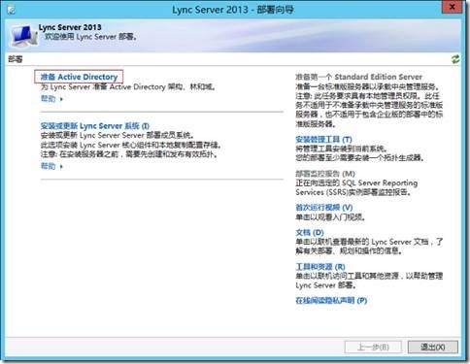Click 准备第一个 Standard Edition Server heading
Image resolution: width=470 pixels, height=364 pixels.
(358, 77)
